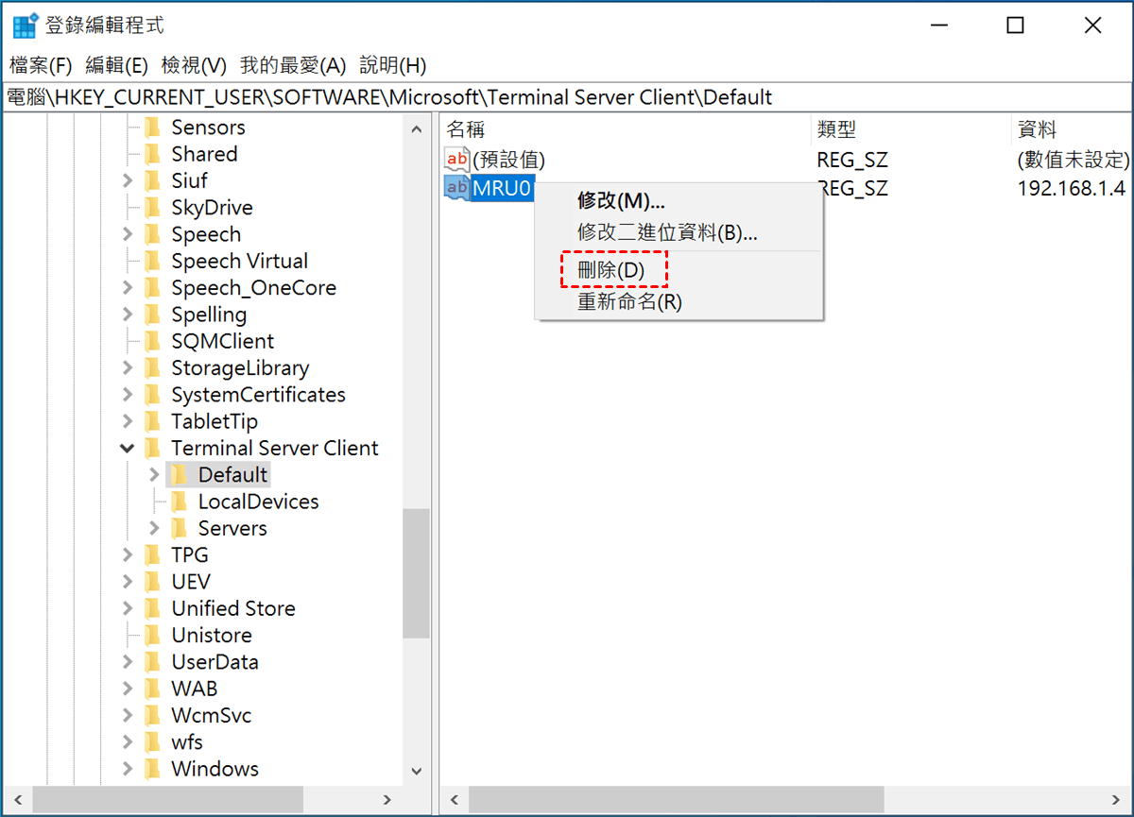Click the Speech Virtual folder icon
The image size is (1134, 817).
[x=152, y=261]
